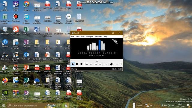
Task: Open the Help menu
Action: tap(105, 37)
